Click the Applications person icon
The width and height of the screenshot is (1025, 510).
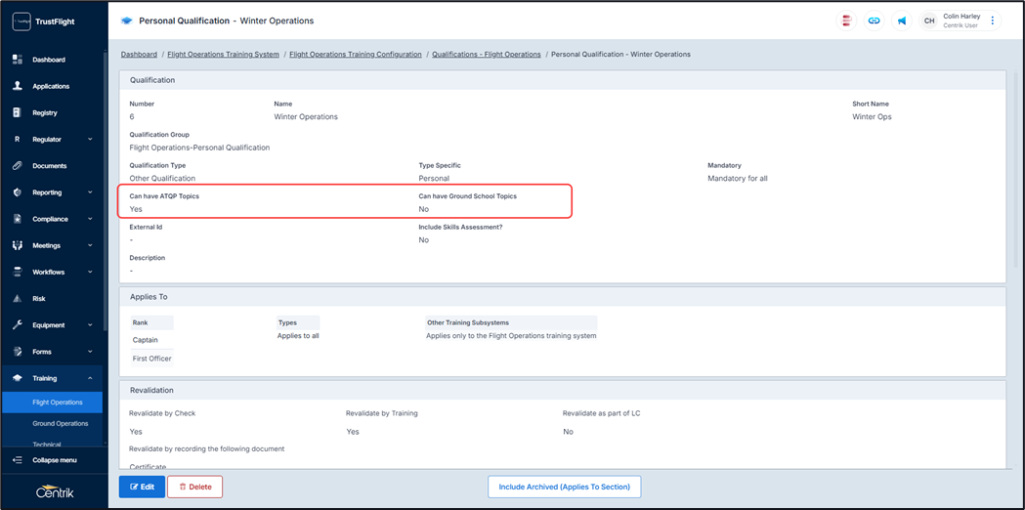click(17, 86)
